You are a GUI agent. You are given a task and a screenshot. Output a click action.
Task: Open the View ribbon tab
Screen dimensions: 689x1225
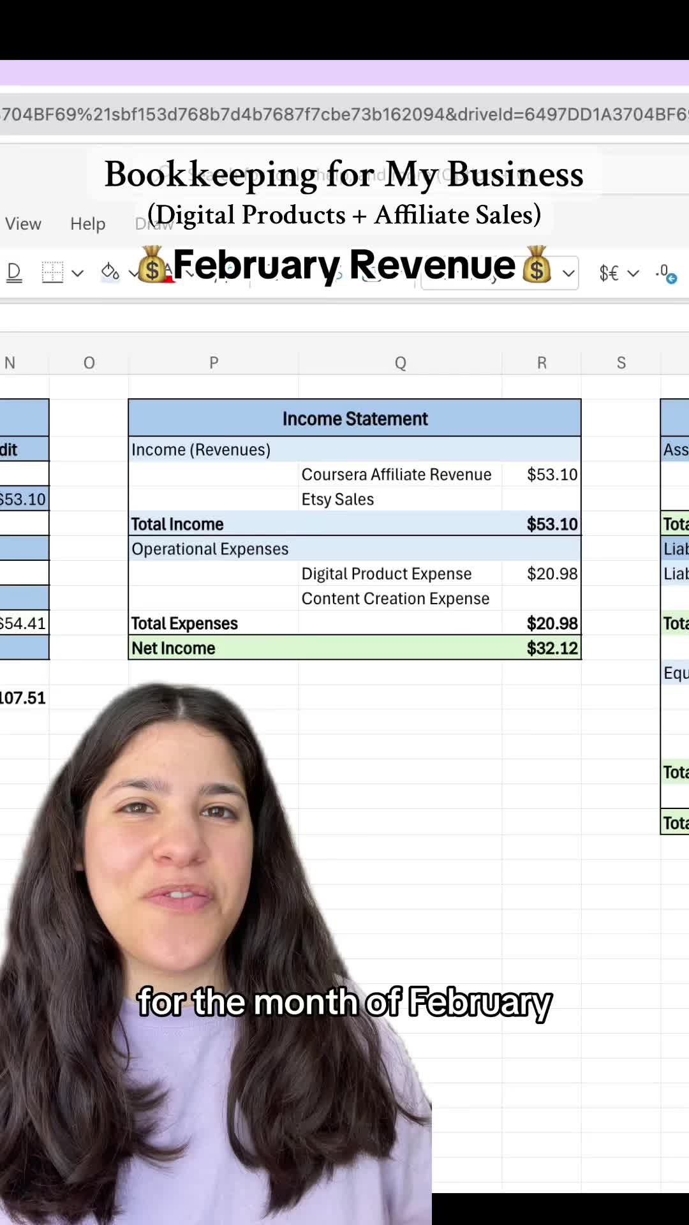[23, 224]
